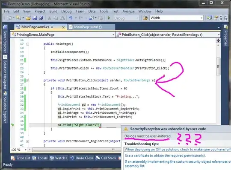
Task: Click the green Start Debugging arrow
Action: click(109, 18)
